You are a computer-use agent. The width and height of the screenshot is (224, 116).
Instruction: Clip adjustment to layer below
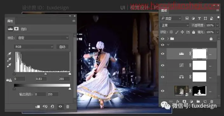pyautogui.click(x=38, y=106)
